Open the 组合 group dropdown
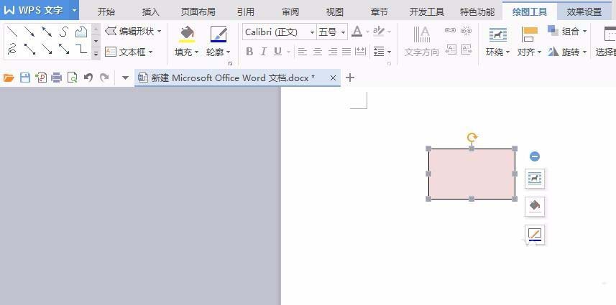The width and height of the screenshot is (616, 305). [584, 31]
